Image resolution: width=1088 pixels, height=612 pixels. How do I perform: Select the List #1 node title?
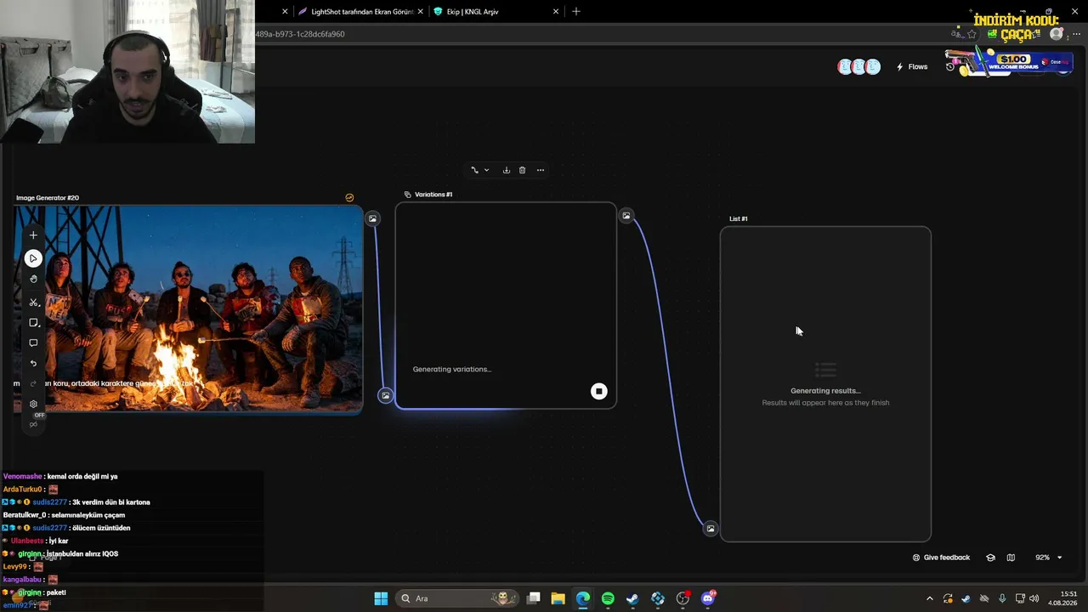click(x=739, y=218)
